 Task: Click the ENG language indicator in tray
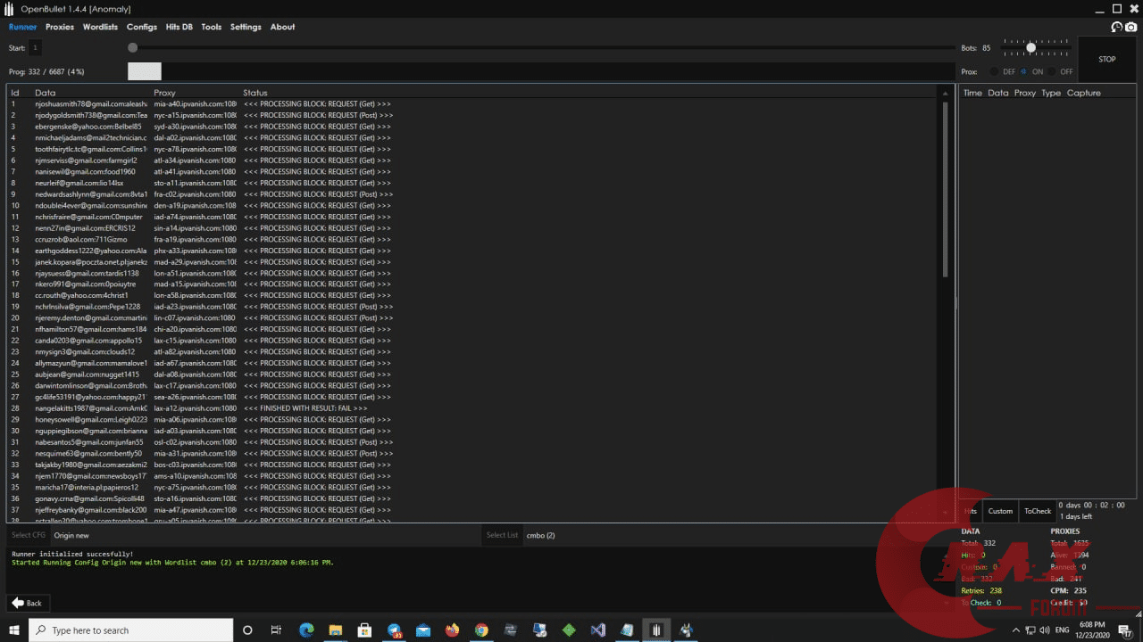click(x=1062, y=630)
